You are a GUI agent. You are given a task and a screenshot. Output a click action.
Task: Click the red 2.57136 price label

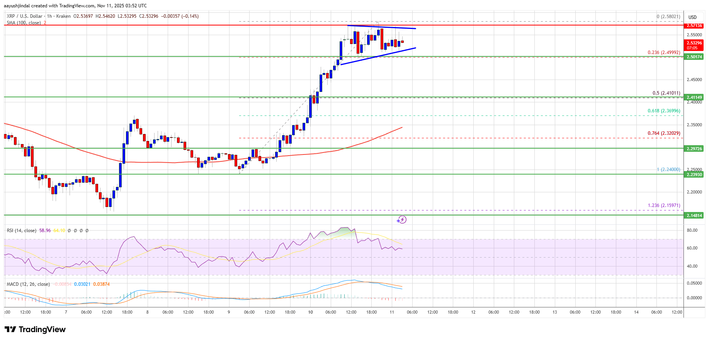coord(694,25)
